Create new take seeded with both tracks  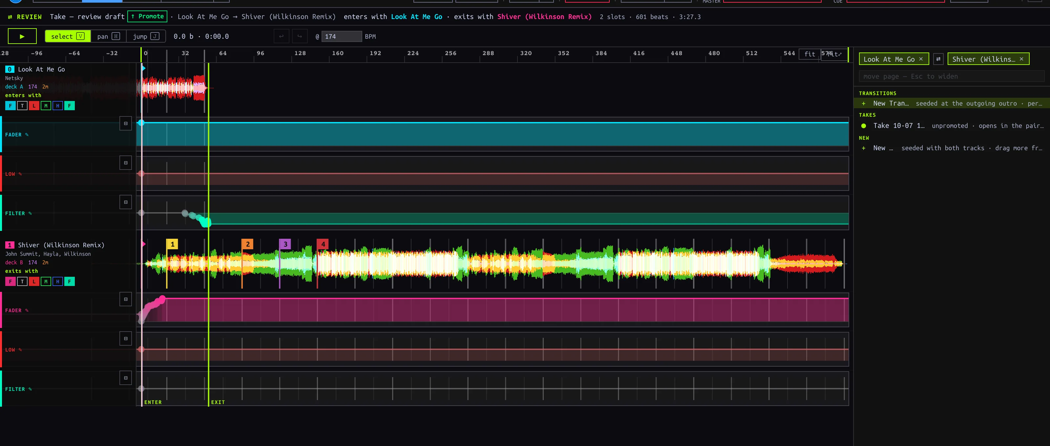[x=951, y=148]
